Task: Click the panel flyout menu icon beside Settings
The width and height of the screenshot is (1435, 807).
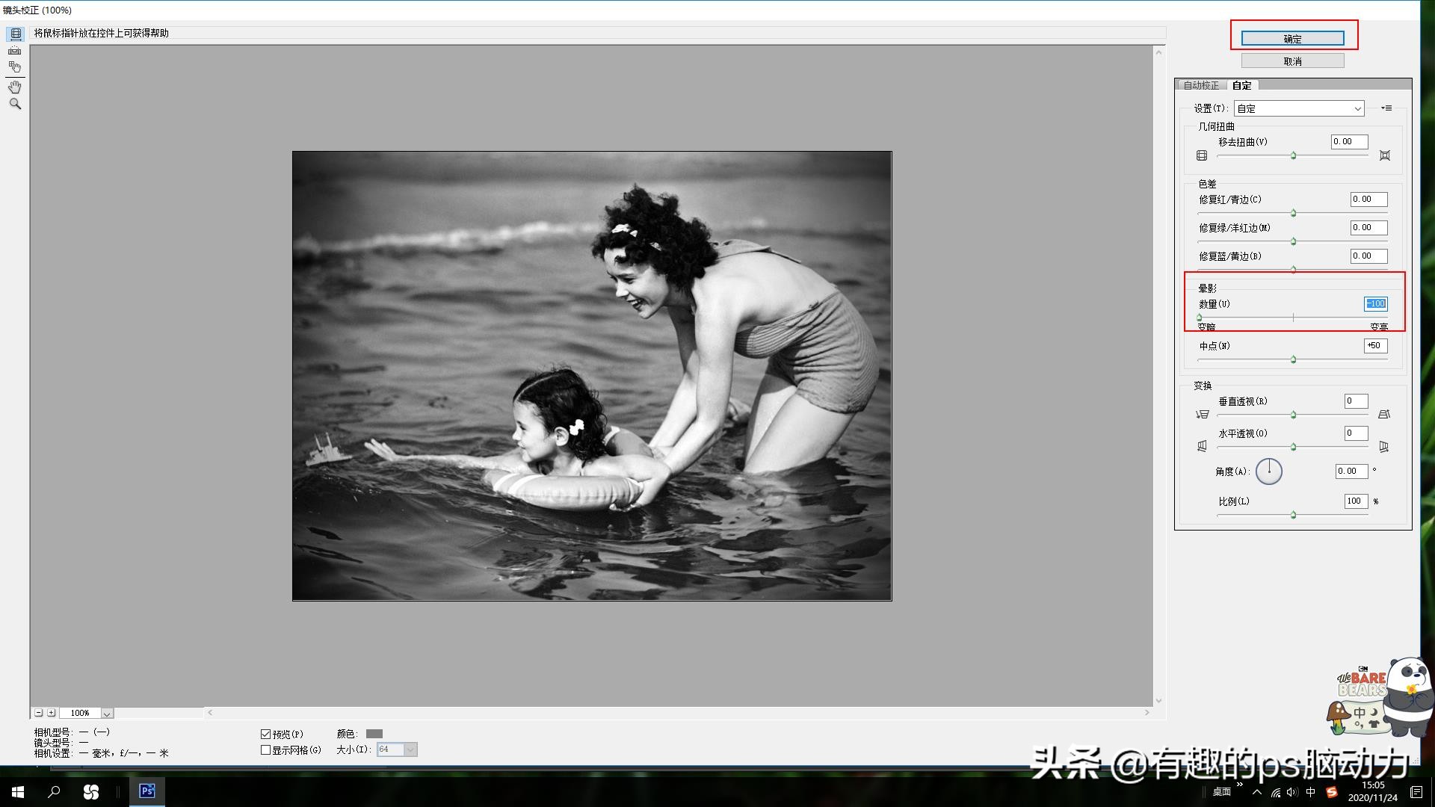Action: (1386, 108)
